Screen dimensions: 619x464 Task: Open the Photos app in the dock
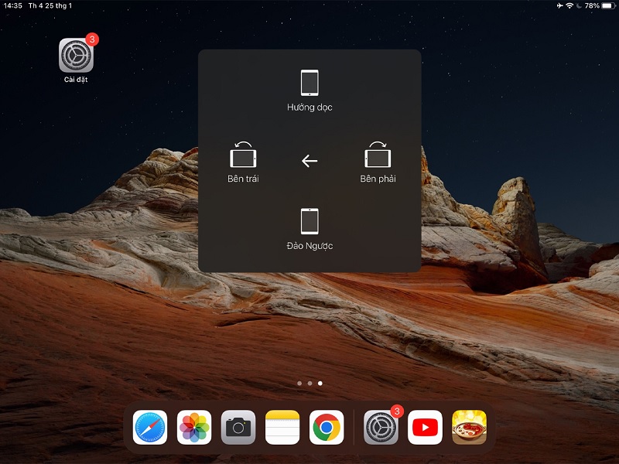pyautogui.click(x=197, y=426)
